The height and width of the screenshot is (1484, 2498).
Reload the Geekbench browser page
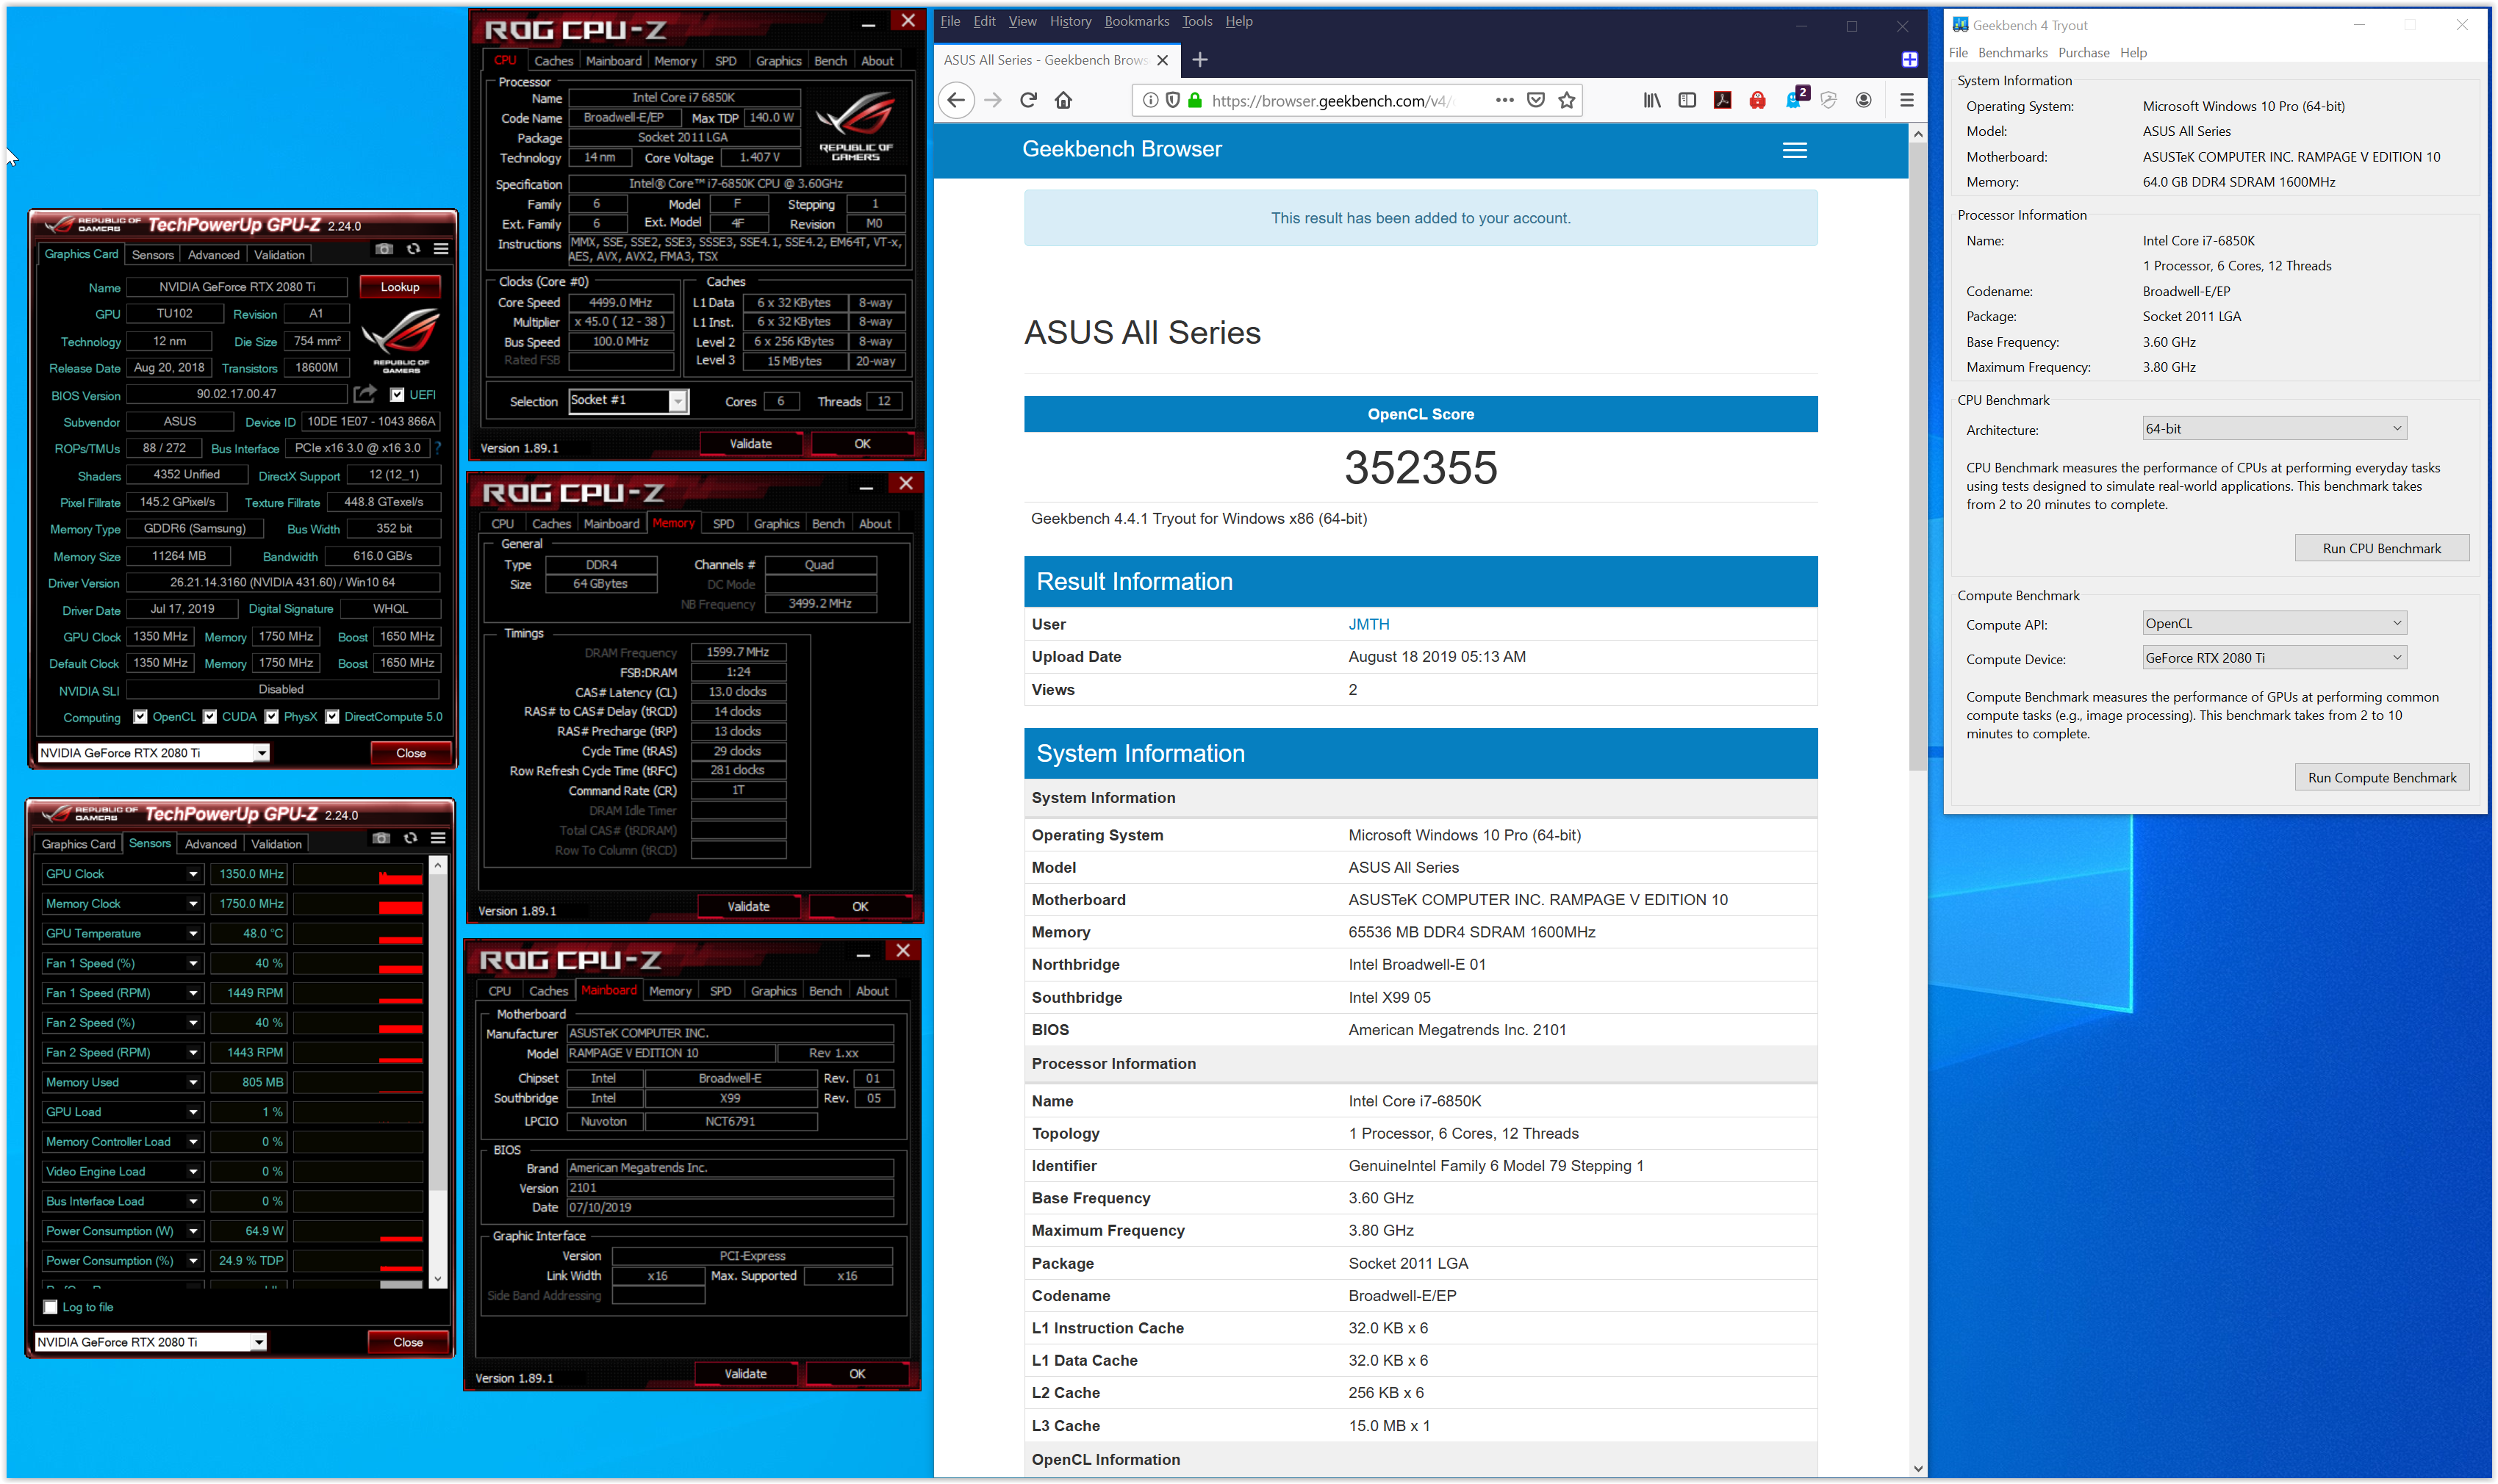(x=1028, y=100)
